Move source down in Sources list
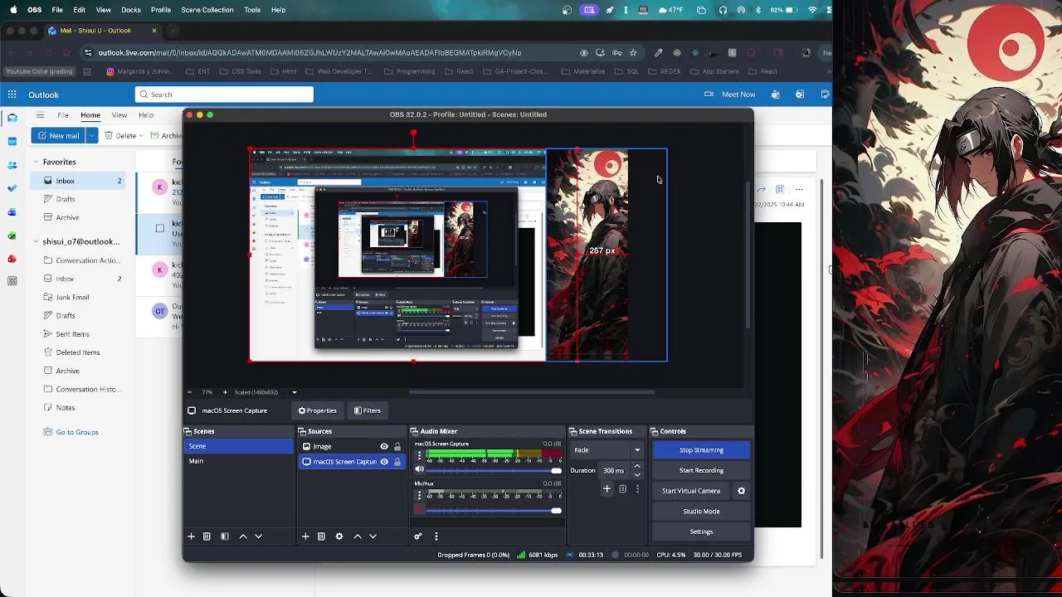1062x597 pixels. (x=373, y=536)
